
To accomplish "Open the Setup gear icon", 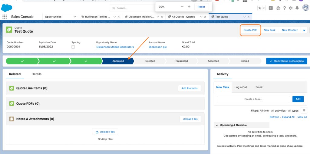I will click(x=291, y=8).
